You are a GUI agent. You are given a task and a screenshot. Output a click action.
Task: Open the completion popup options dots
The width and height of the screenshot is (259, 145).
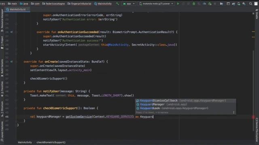(x=234, y=112)
